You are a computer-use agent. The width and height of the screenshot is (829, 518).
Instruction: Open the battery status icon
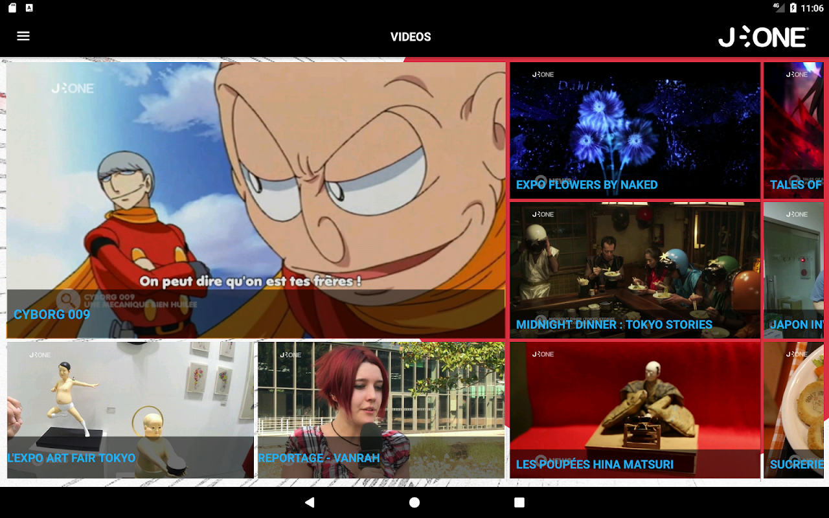tap(793, 8)
